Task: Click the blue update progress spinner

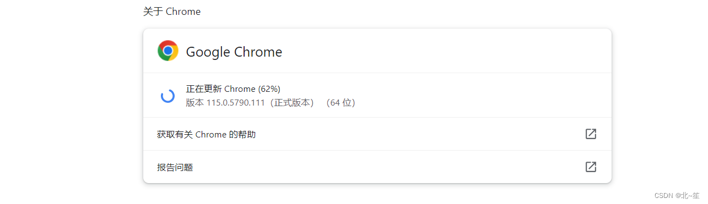Action: 167,96
